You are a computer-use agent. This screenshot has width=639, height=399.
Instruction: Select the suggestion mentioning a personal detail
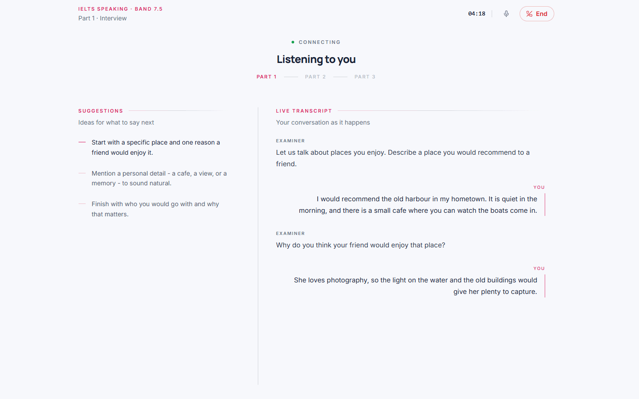tap(159, 178)
